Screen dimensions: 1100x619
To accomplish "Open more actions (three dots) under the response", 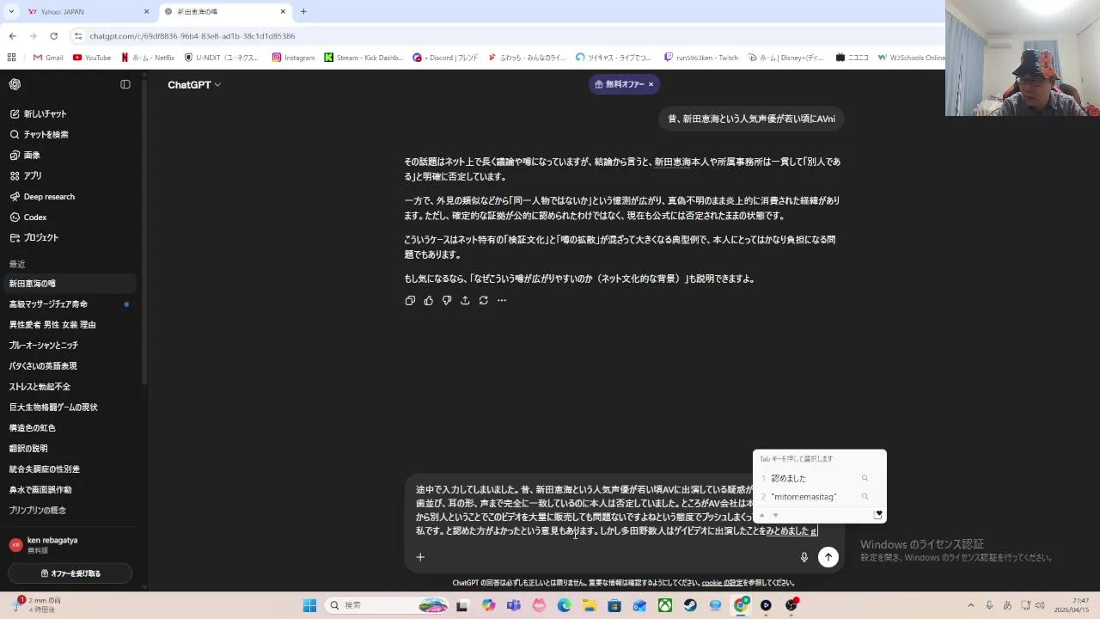I will [x=502, y=300].
